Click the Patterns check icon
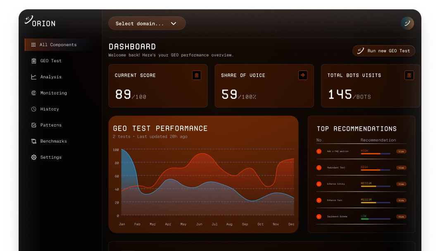 pyautogui.click(x=34, y=125)
